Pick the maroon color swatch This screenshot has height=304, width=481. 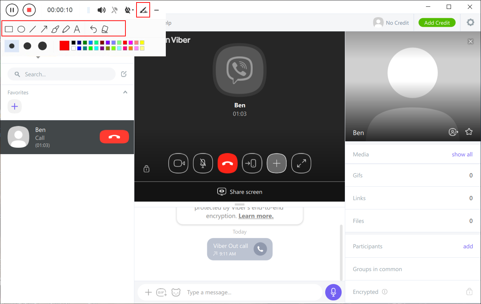(x=102, y=42)
